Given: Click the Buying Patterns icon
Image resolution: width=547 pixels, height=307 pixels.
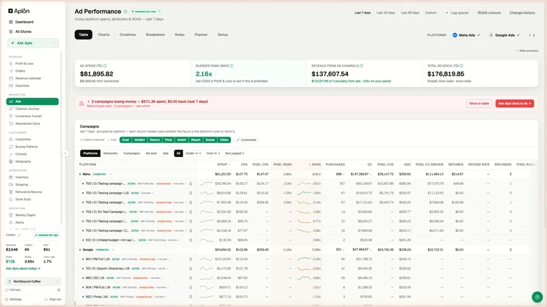Looking at the screenshot, I should (11, 147).
